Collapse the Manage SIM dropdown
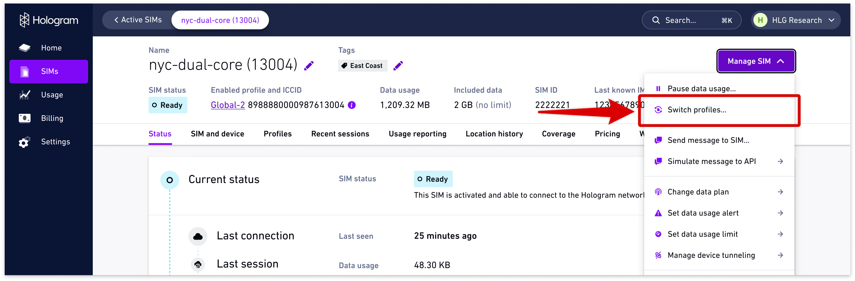855x281 pixels. [x=756, y=61]
